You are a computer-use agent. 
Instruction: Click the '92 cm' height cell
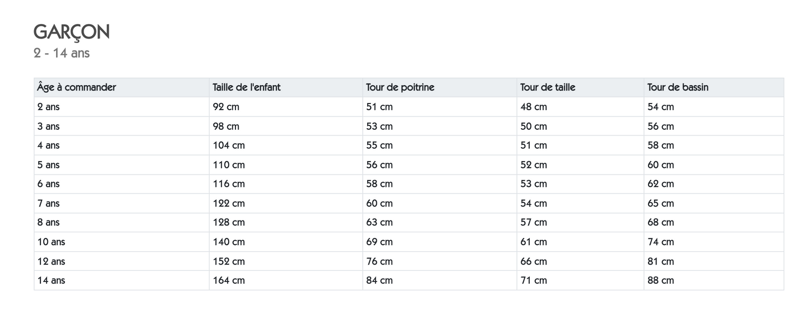pyautogui.click(x=226, y=107)
